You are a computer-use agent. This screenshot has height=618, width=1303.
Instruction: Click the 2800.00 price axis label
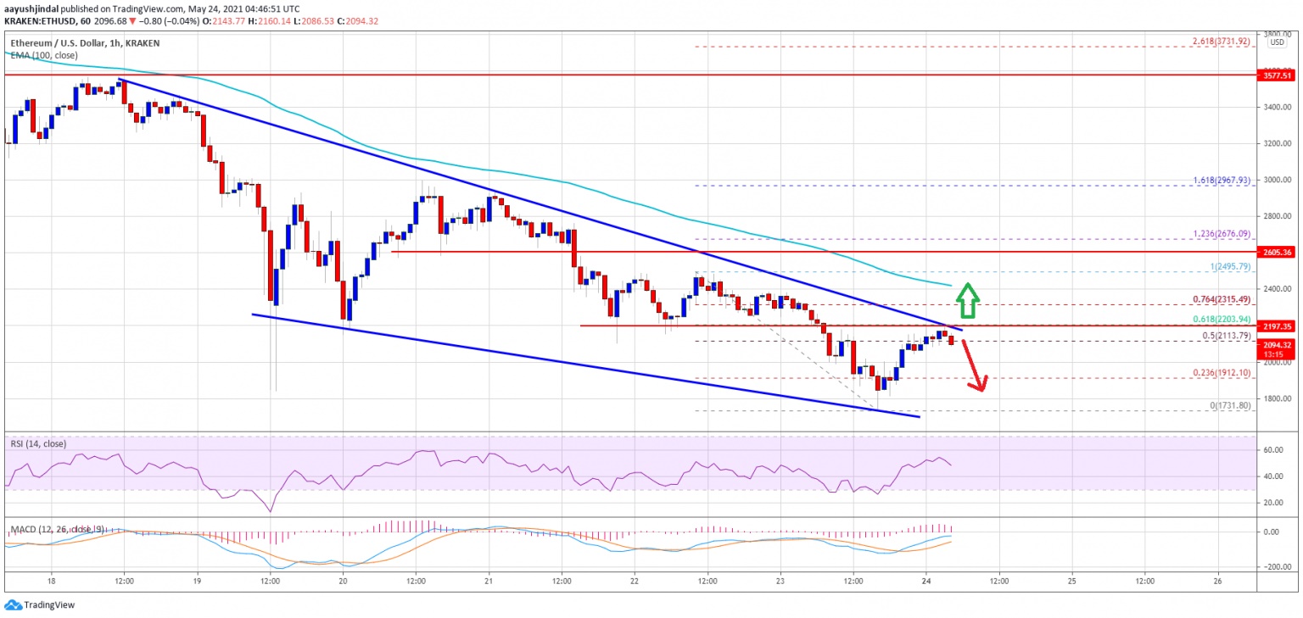[x=1279, y=216]
